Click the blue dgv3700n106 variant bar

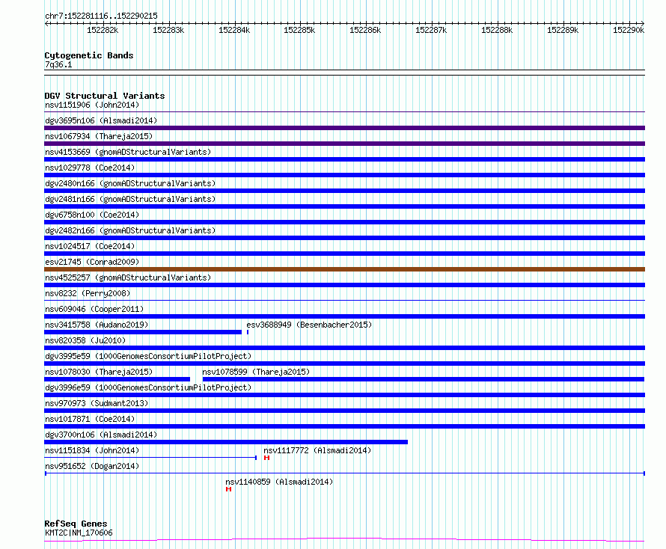point(226,442)
